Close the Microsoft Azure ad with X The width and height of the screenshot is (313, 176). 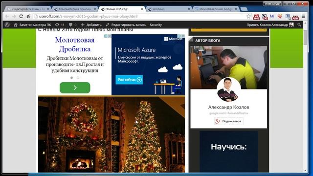pyautogui.click(x=183, y=36)
